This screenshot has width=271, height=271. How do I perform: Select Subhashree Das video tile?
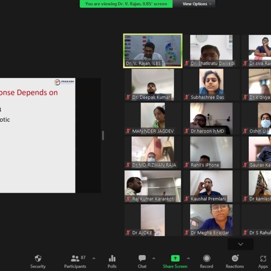211,84
